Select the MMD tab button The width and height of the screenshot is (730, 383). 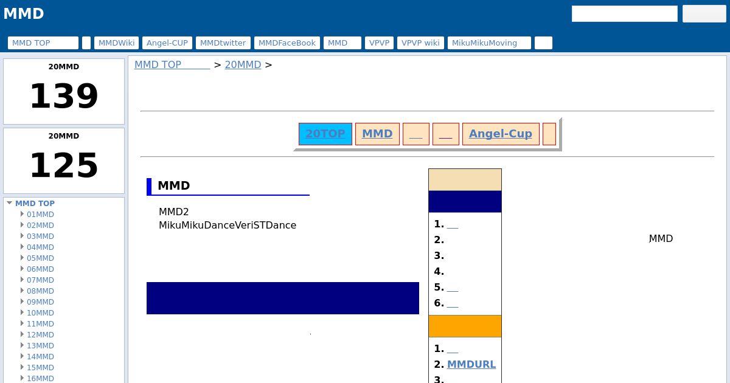pyautogui.click(x=377, y=134)
